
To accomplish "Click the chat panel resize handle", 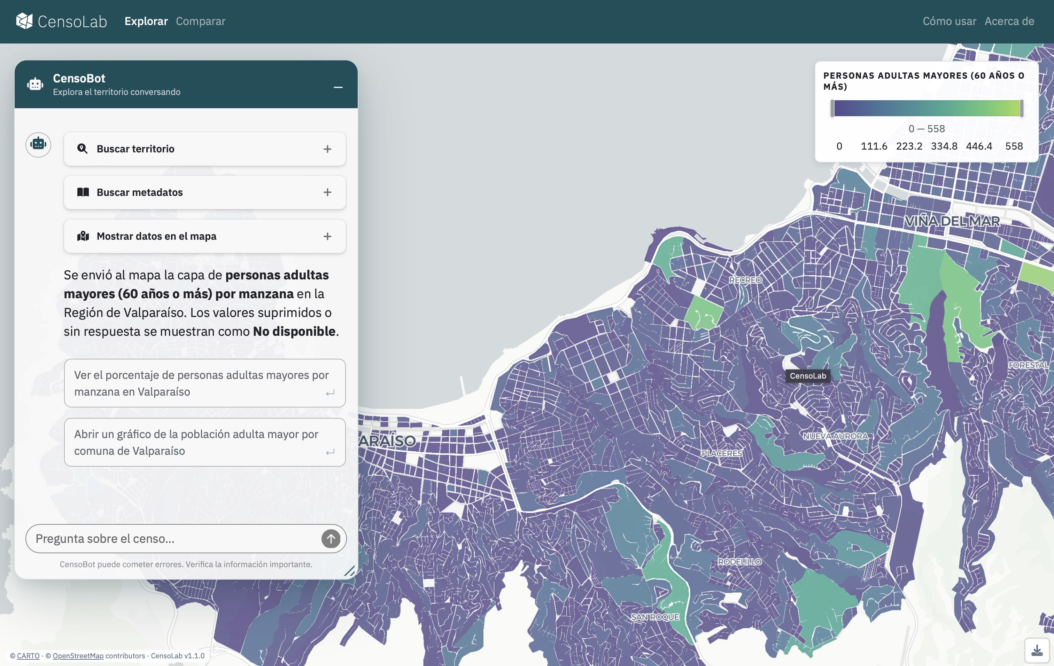I will 350,571.
